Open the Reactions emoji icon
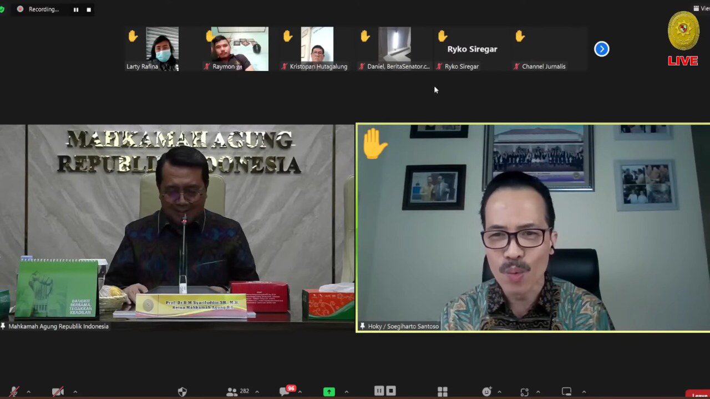Viewport: 710px width, 399px height. [x=486, y=391]
